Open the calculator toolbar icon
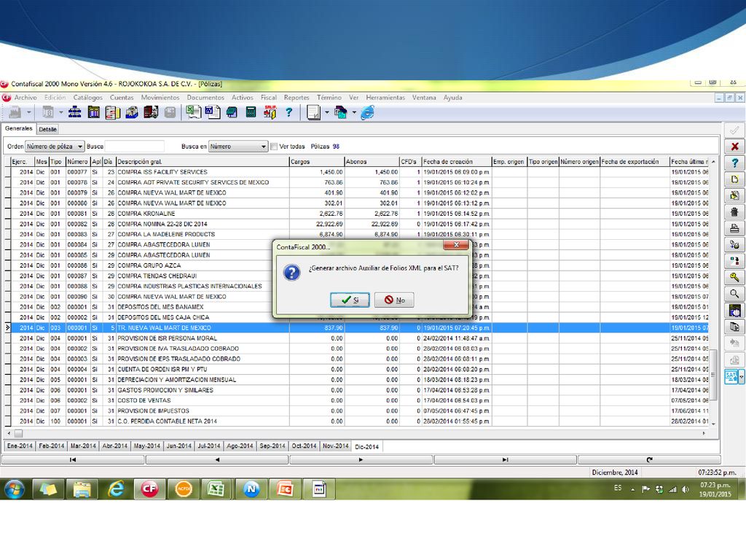This screenshot has width=746, height=560. [x=251, y=113]
